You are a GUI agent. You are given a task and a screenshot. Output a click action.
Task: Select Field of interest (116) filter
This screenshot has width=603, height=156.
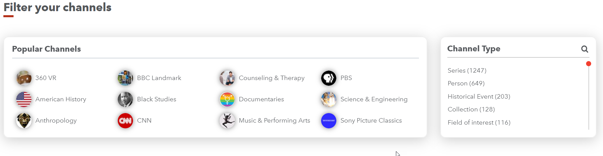pos(479,123)
